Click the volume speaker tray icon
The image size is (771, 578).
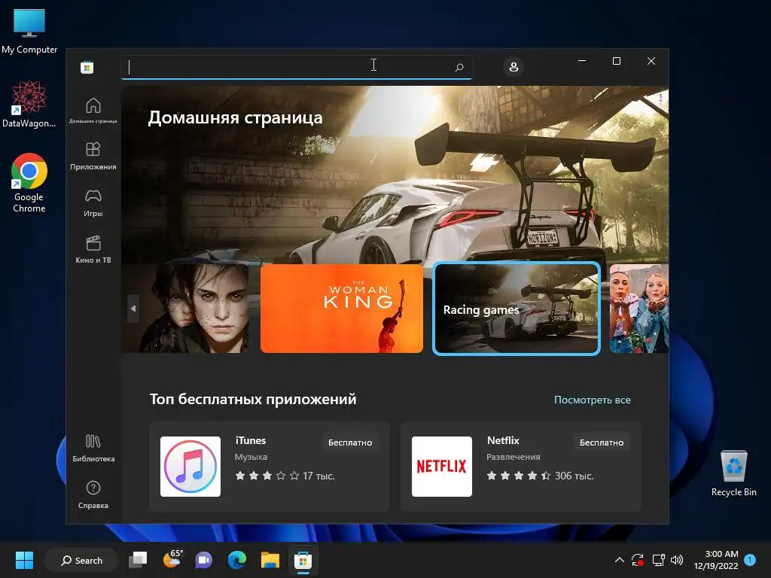click(x=677, y=560)
